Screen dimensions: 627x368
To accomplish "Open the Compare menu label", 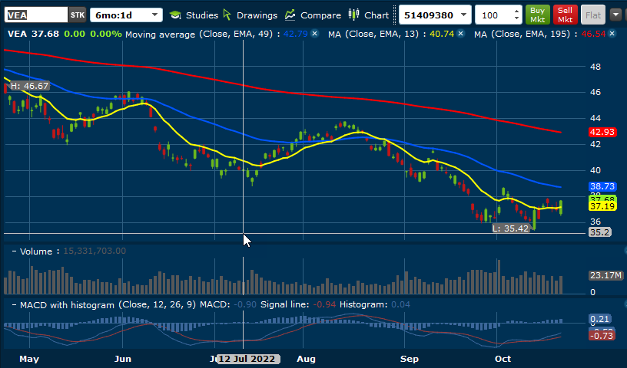I will (320, 15).
